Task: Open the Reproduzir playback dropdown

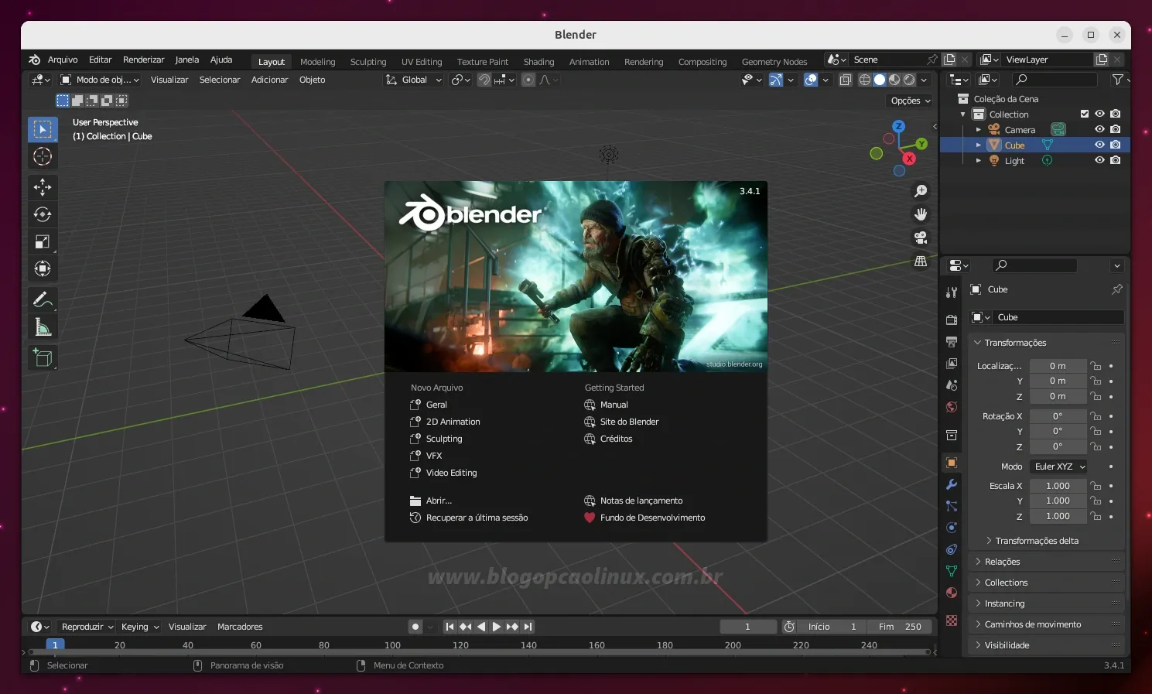Action: click(x=87, y=627)
